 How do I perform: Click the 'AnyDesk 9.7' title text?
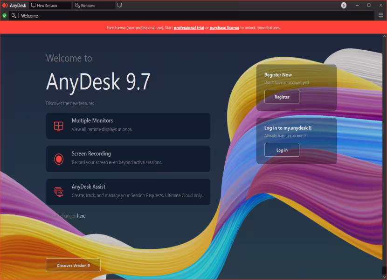(x=98, y=82)
